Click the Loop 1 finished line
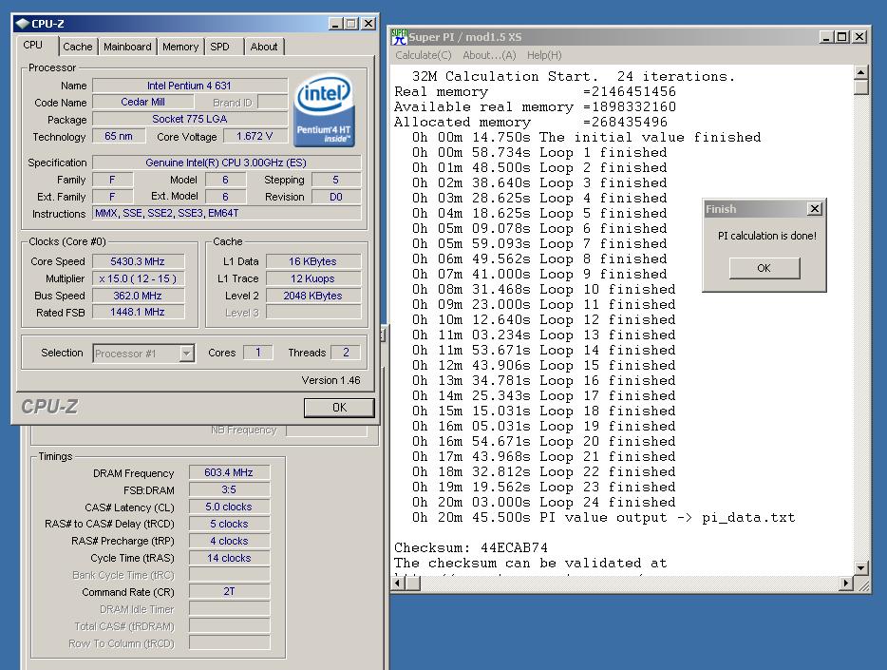Image resolution: width=887 pixels, height=670 pixels. (539, 152)
